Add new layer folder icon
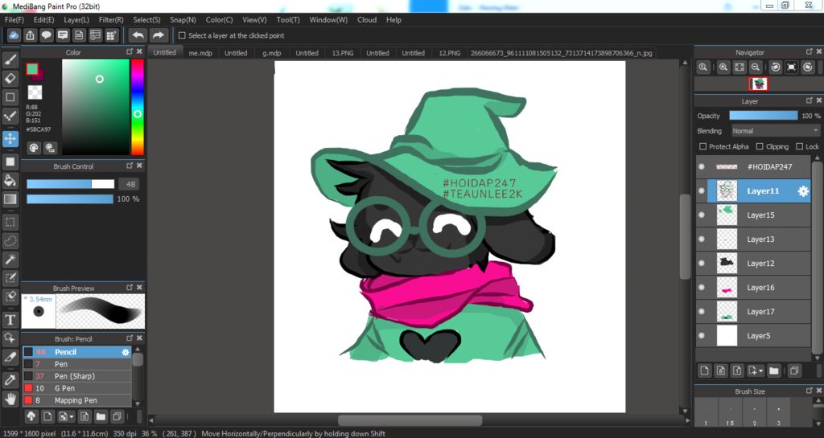Viewport: 824px width, 438px height. click(773, 370)
